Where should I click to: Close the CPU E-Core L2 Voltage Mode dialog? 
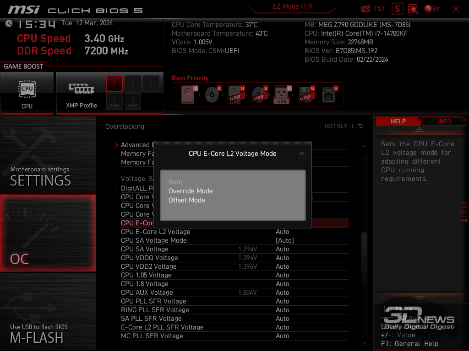point(301,154)
